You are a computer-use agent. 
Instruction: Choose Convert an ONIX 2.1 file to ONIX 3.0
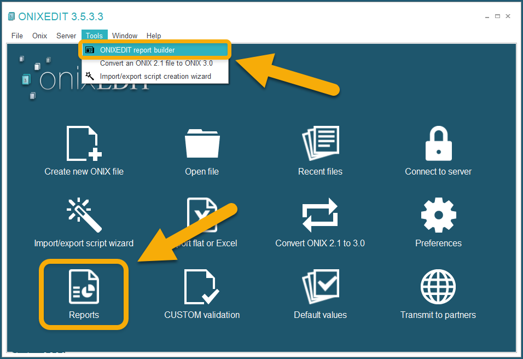pyautogui.click(x=155, y=63)
